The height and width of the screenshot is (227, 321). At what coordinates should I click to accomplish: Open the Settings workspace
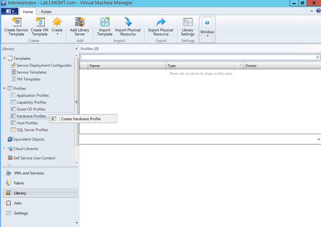(x=40, y=213)
